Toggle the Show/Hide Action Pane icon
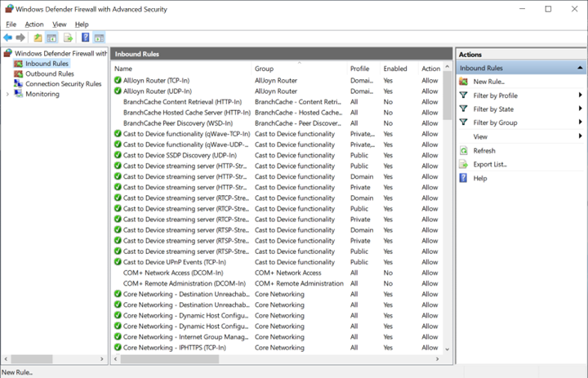The height and width of the screenshot is (378, 588). click(100, 38)
